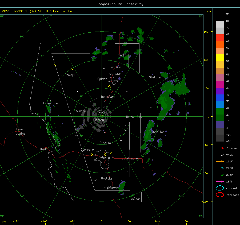This screenshot has width=240, height=225.
Task: Click the Composite_Reflectivity title
Action: pos(120,4)
